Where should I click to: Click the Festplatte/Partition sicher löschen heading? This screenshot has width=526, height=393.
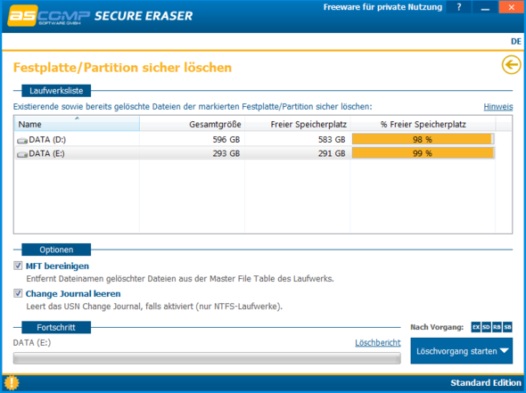[x=122, y=68]
